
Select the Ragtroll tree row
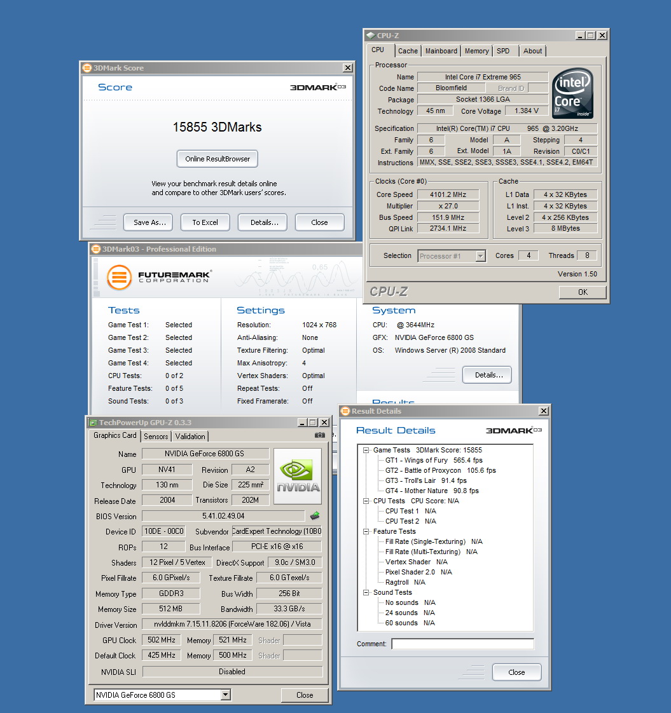(405, 582)
